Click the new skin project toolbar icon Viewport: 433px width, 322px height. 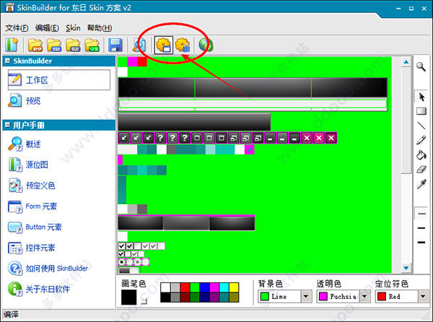click(x=12, y=45)
